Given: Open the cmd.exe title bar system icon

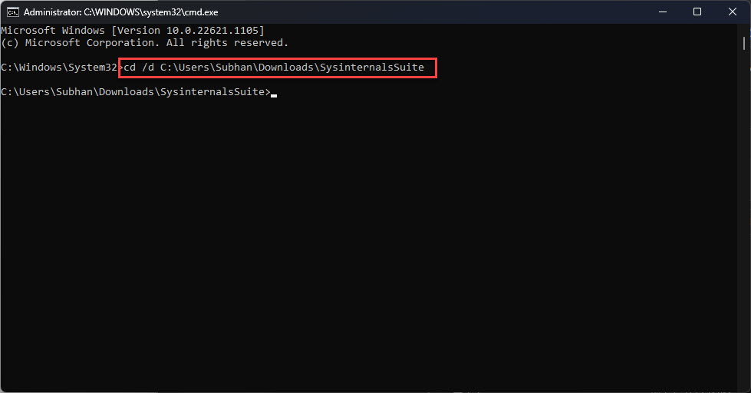Looking at the screenshot, I should 13,12.
